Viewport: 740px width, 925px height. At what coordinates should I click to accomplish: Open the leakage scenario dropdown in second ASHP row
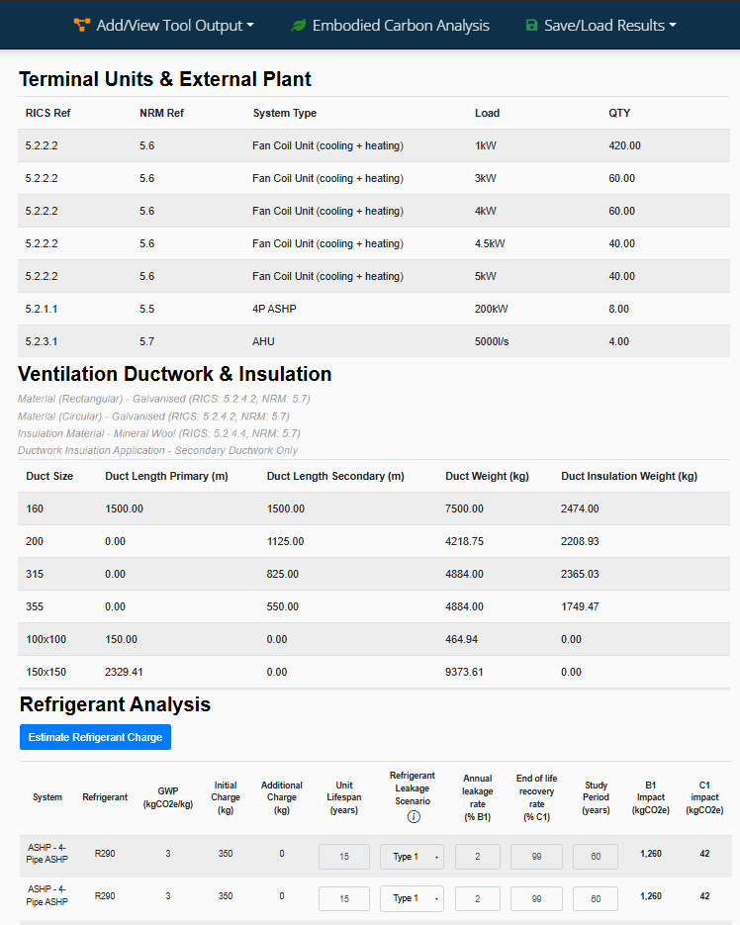point(412,898)
